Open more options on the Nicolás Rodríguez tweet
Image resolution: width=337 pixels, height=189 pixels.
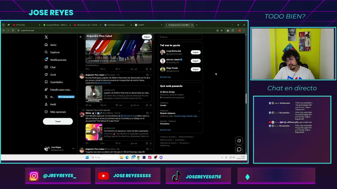[151, 75]
